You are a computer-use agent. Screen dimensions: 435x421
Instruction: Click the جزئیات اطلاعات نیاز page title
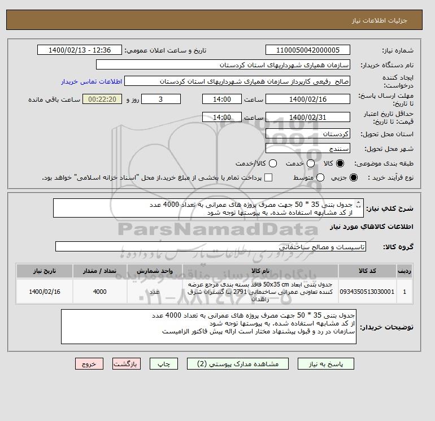(379, 20)
